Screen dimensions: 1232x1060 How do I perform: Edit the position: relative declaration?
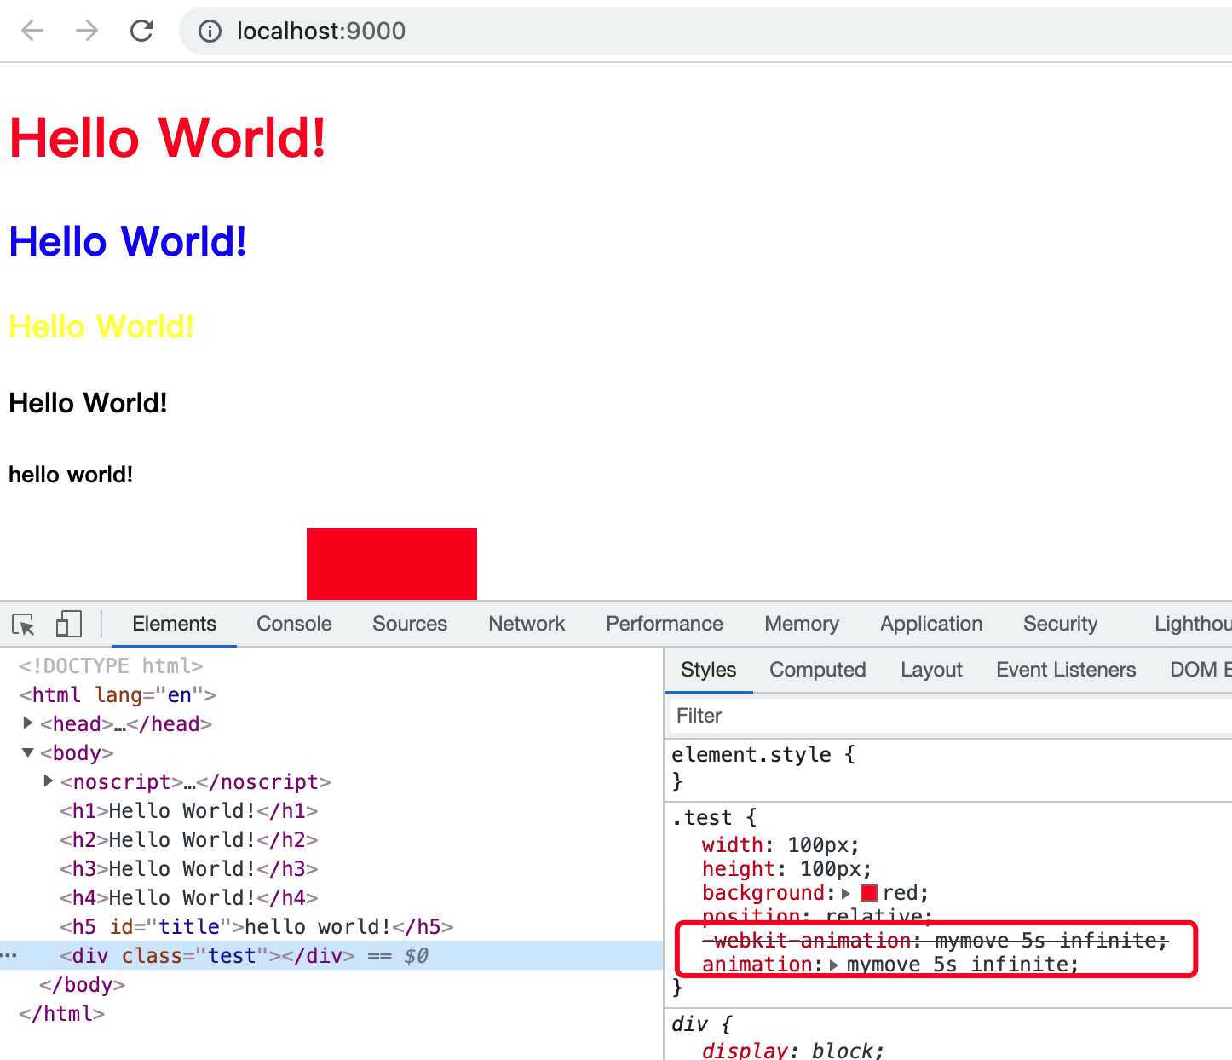pyautogui.click(x=817, y=917)
